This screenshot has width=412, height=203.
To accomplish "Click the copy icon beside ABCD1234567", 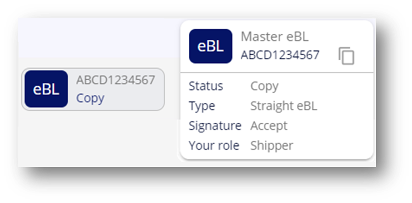I will [x=346, y=56].
